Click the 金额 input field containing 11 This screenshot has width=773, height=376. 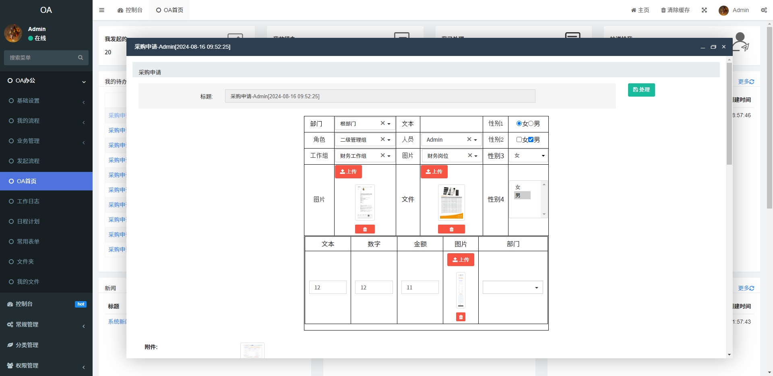(x=420, y=287)
